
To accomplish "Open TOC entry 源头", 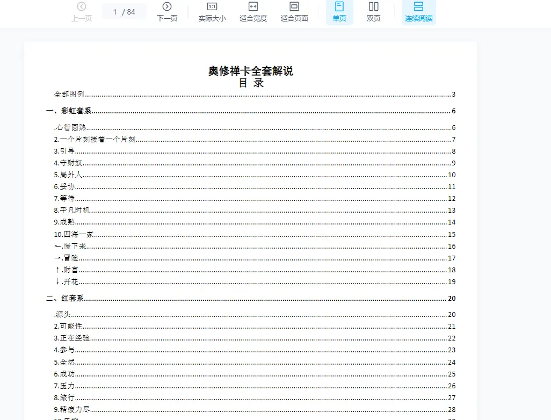I will tap(255, 315).
